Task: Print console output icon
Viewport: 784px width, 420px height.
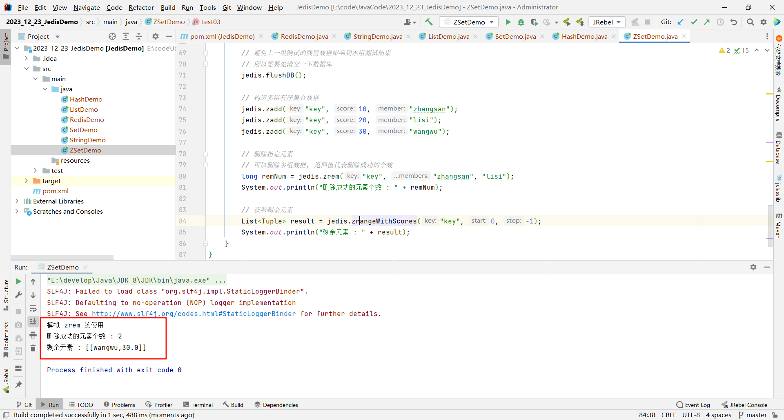Action: point(33,335)
